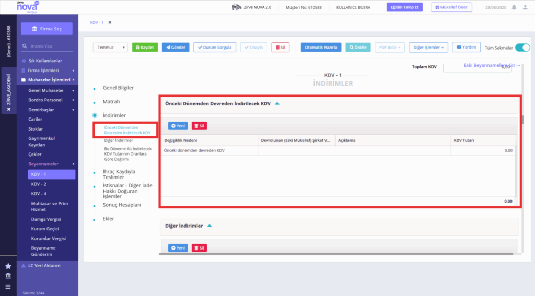Open the Temmuz month dropdown
This screenshot has width=535, height=296.
pos(110,48)
